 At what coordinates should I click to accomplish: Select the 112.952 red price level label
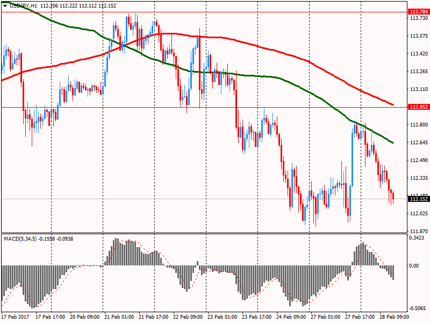tap(419, 107)
